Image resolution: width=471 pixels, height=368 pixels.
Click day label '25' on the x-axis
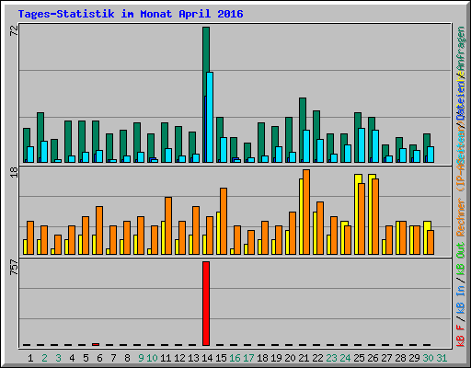359,358
